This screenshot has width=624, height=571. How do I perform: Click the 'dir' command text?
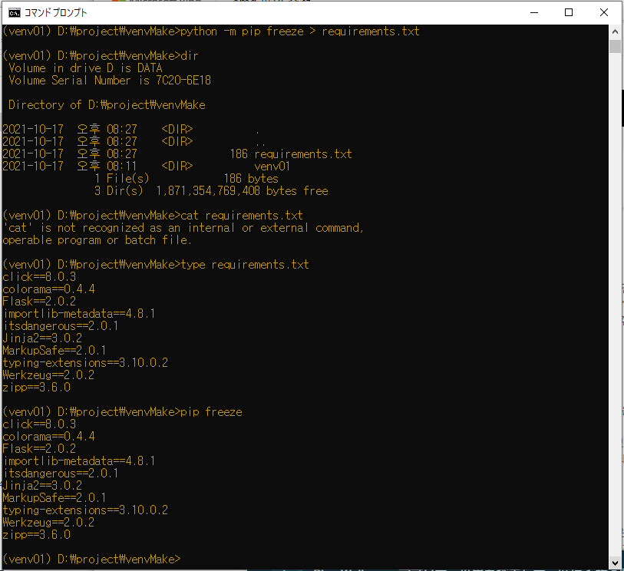[x=190, y=56]
